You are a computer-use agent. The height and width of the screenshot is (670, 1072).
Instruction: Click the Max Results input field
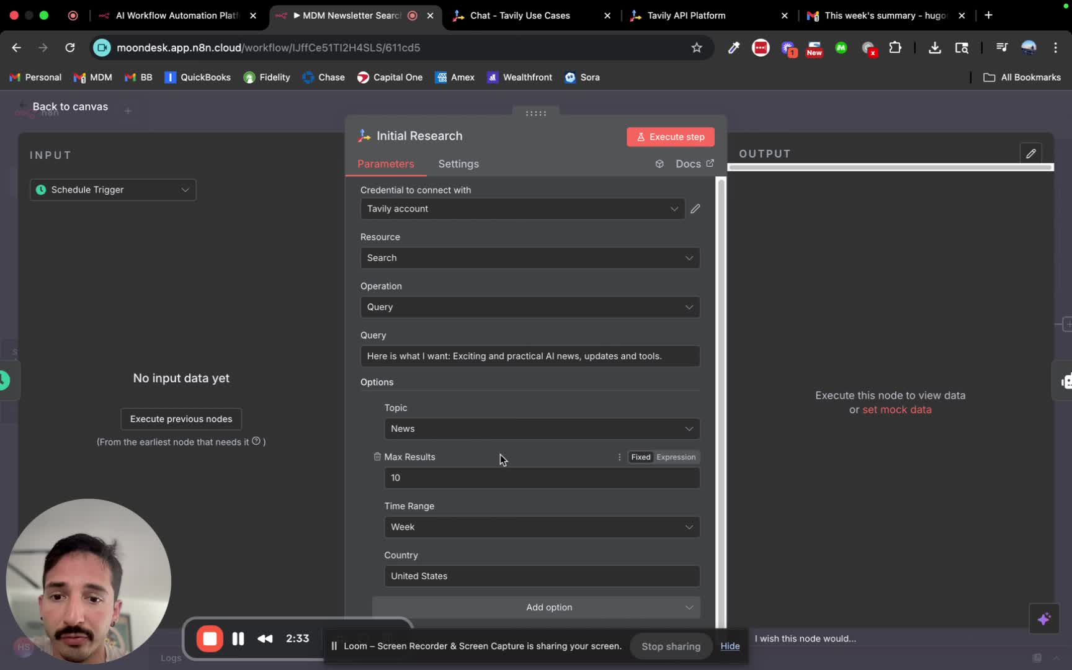[542, 478]
